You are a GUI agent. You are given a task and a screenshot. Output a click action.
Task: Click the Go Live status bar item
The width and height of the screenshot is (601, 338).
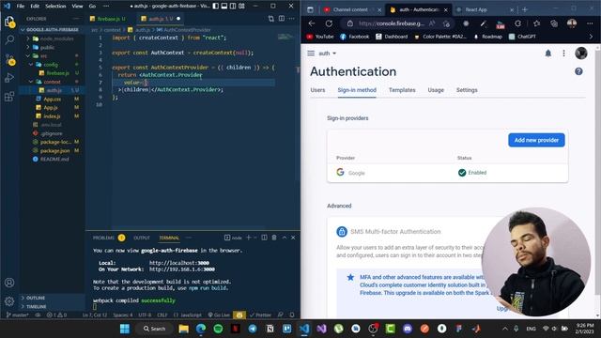(219, 315)
